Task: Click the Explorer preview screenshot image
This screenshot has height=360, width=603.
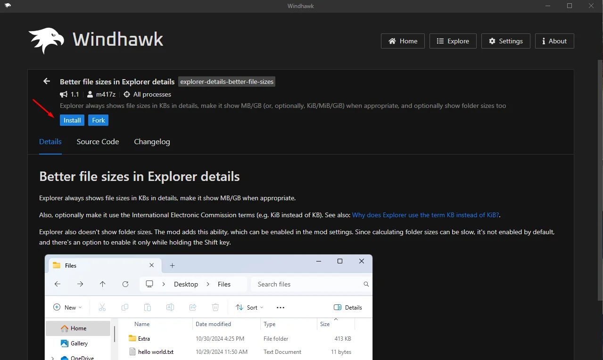Action: pyautogui.click(x=208, y=307)
